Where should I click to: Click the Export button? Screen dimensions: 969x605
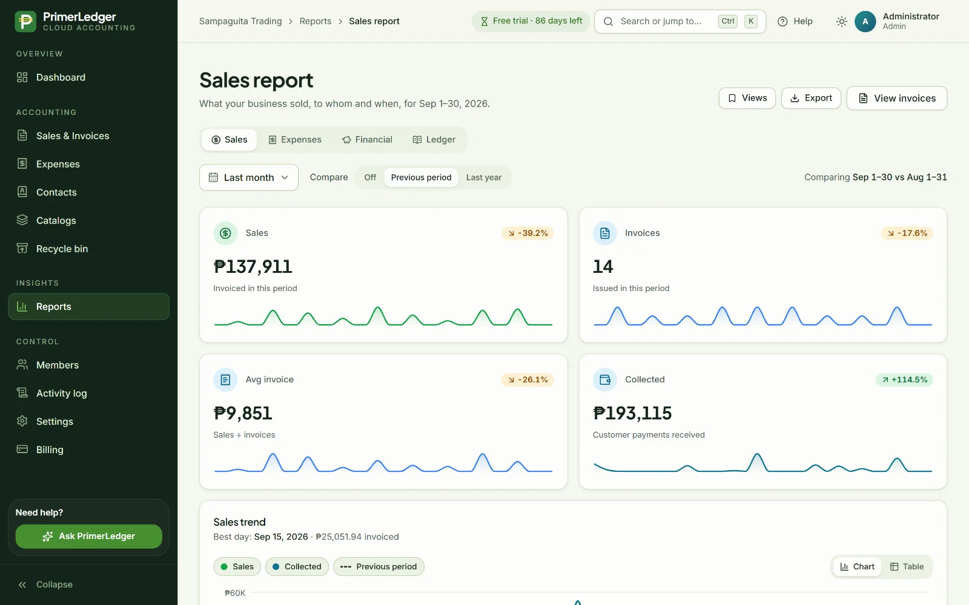[x=811, y=98]
